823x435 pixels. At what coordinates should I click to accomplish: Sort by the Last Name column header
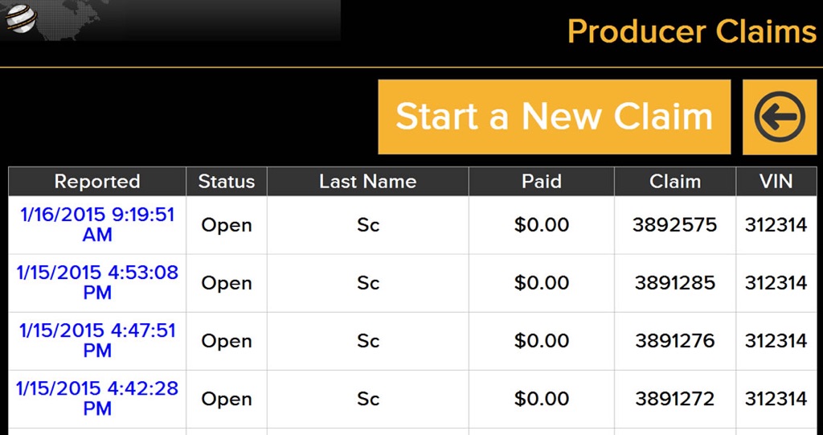click(368, 182)
